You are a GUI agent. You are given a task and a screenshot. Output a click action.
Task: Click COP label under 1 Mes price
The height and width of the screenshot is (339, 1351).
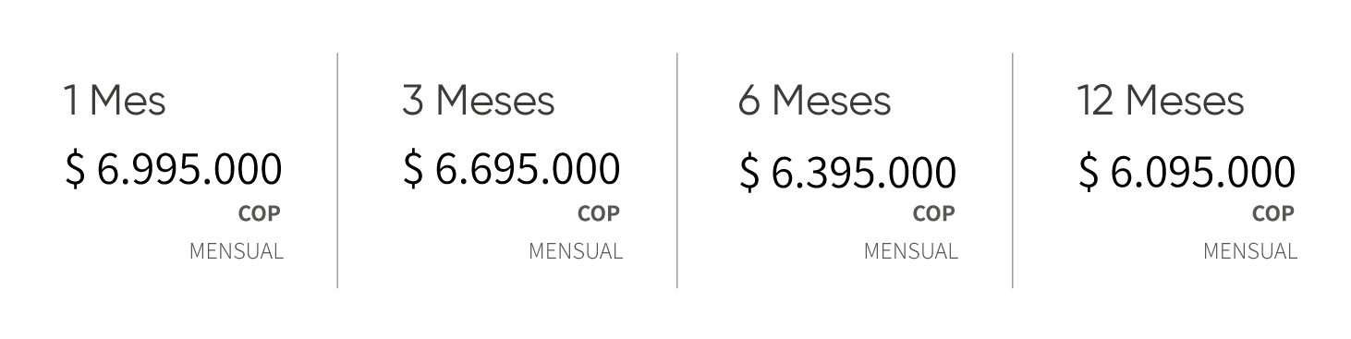pyautogui.click(x=259, y=214)
